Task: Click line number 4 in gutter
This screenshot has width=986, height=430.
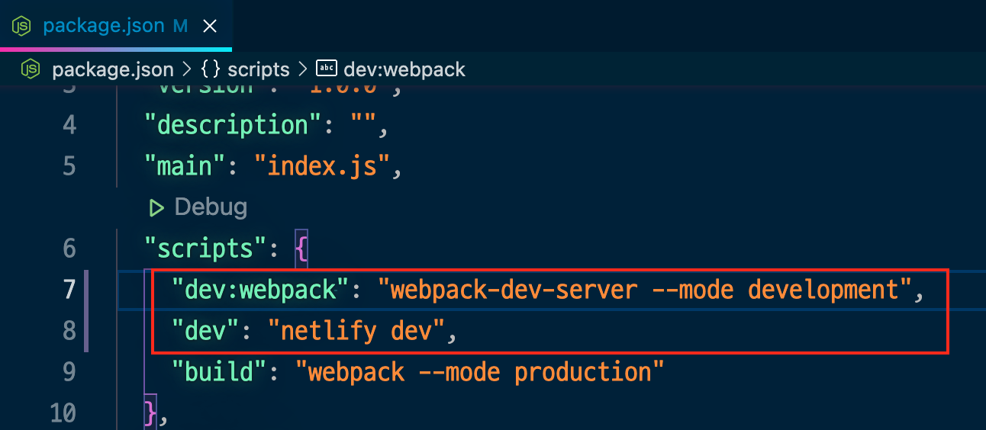Action: pos(69,125)
